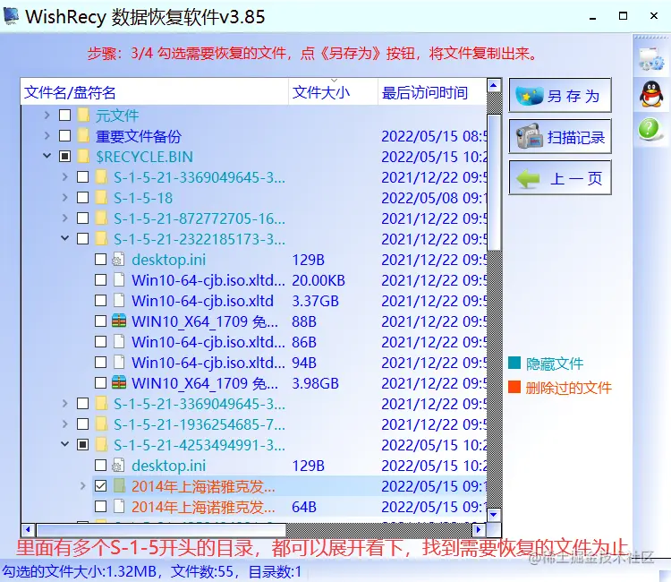Select the $RECYCLE.BIN folder name
The width and height of the screenshot is (671, 582).
(144, 157)
